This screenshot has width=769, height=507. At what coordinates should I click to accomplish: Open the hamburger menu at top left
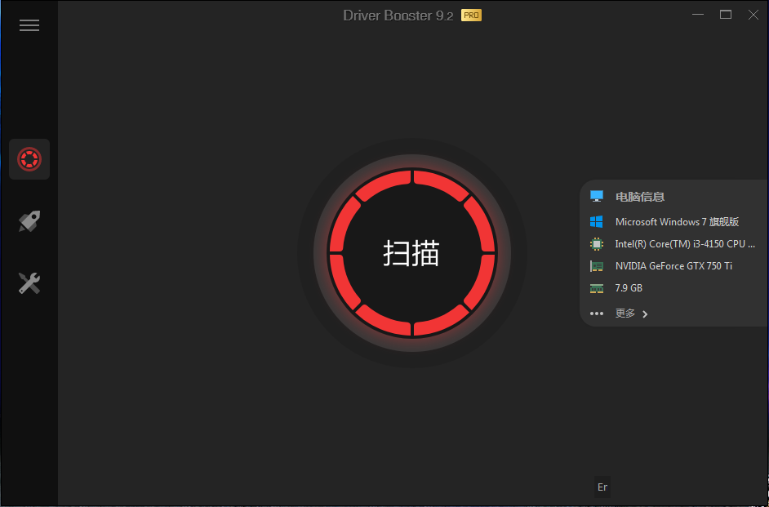[x=29, y=24]
